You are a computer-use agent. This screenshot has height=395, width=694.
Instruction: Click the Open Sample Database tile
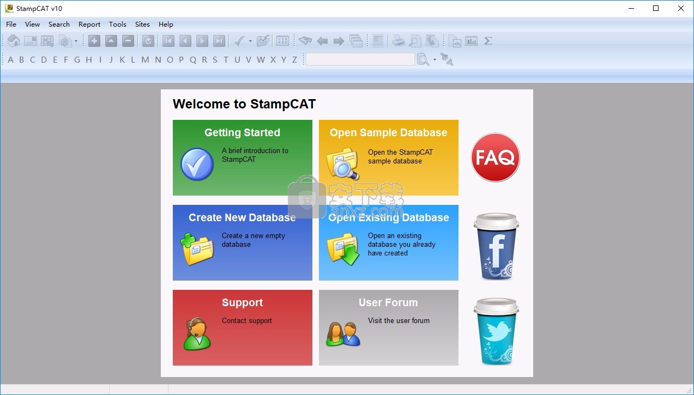tap(389, 157)
